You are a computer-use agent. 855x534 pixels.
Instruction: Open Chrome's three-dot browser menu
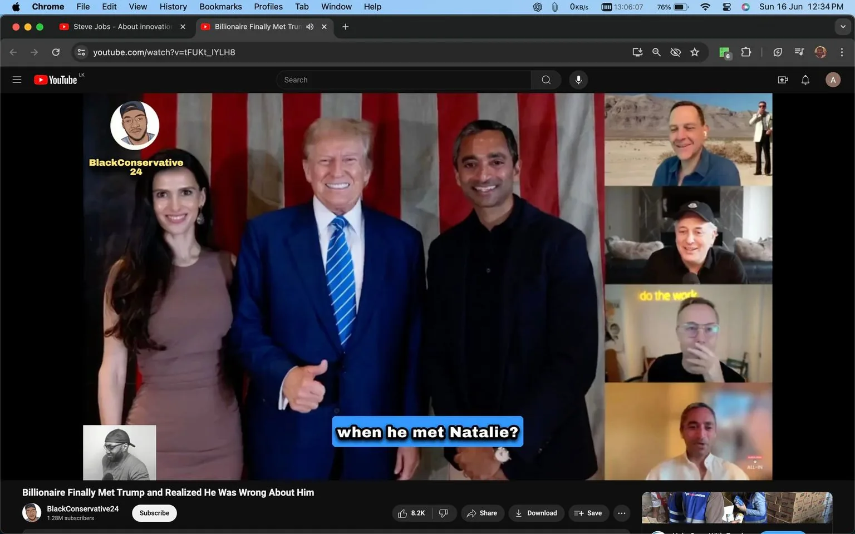click(842, 52)
